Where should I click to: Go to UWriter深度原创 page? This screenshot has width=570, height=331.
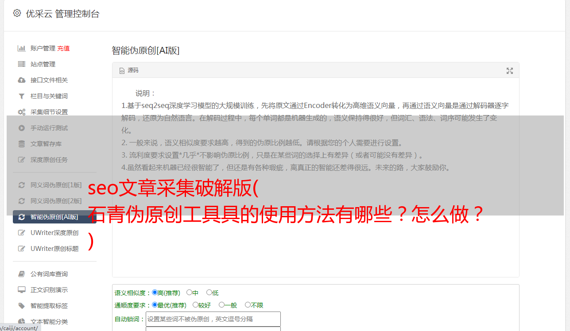[x=54, y=233]
